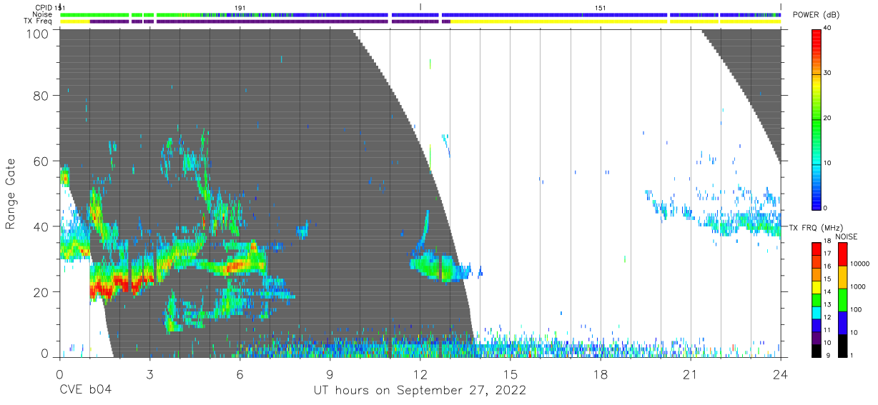Viewport: 878px width, 405px height.
Task: Click range gate axis tick '80'
Action: pos(41,95)
